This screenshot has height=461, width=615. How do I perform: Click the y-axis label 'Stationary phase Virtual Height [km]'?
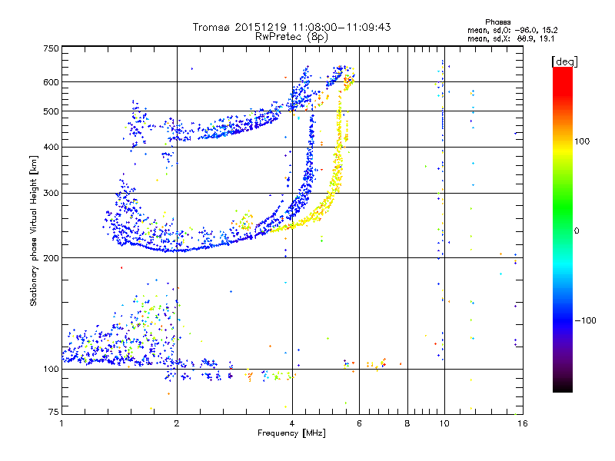(34, 231)
